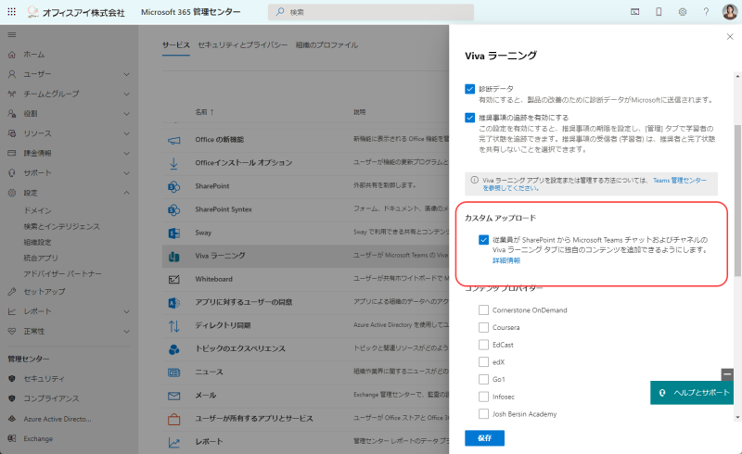
Task: Expand the 役割 chevron
Action: [x=126, y=113]
